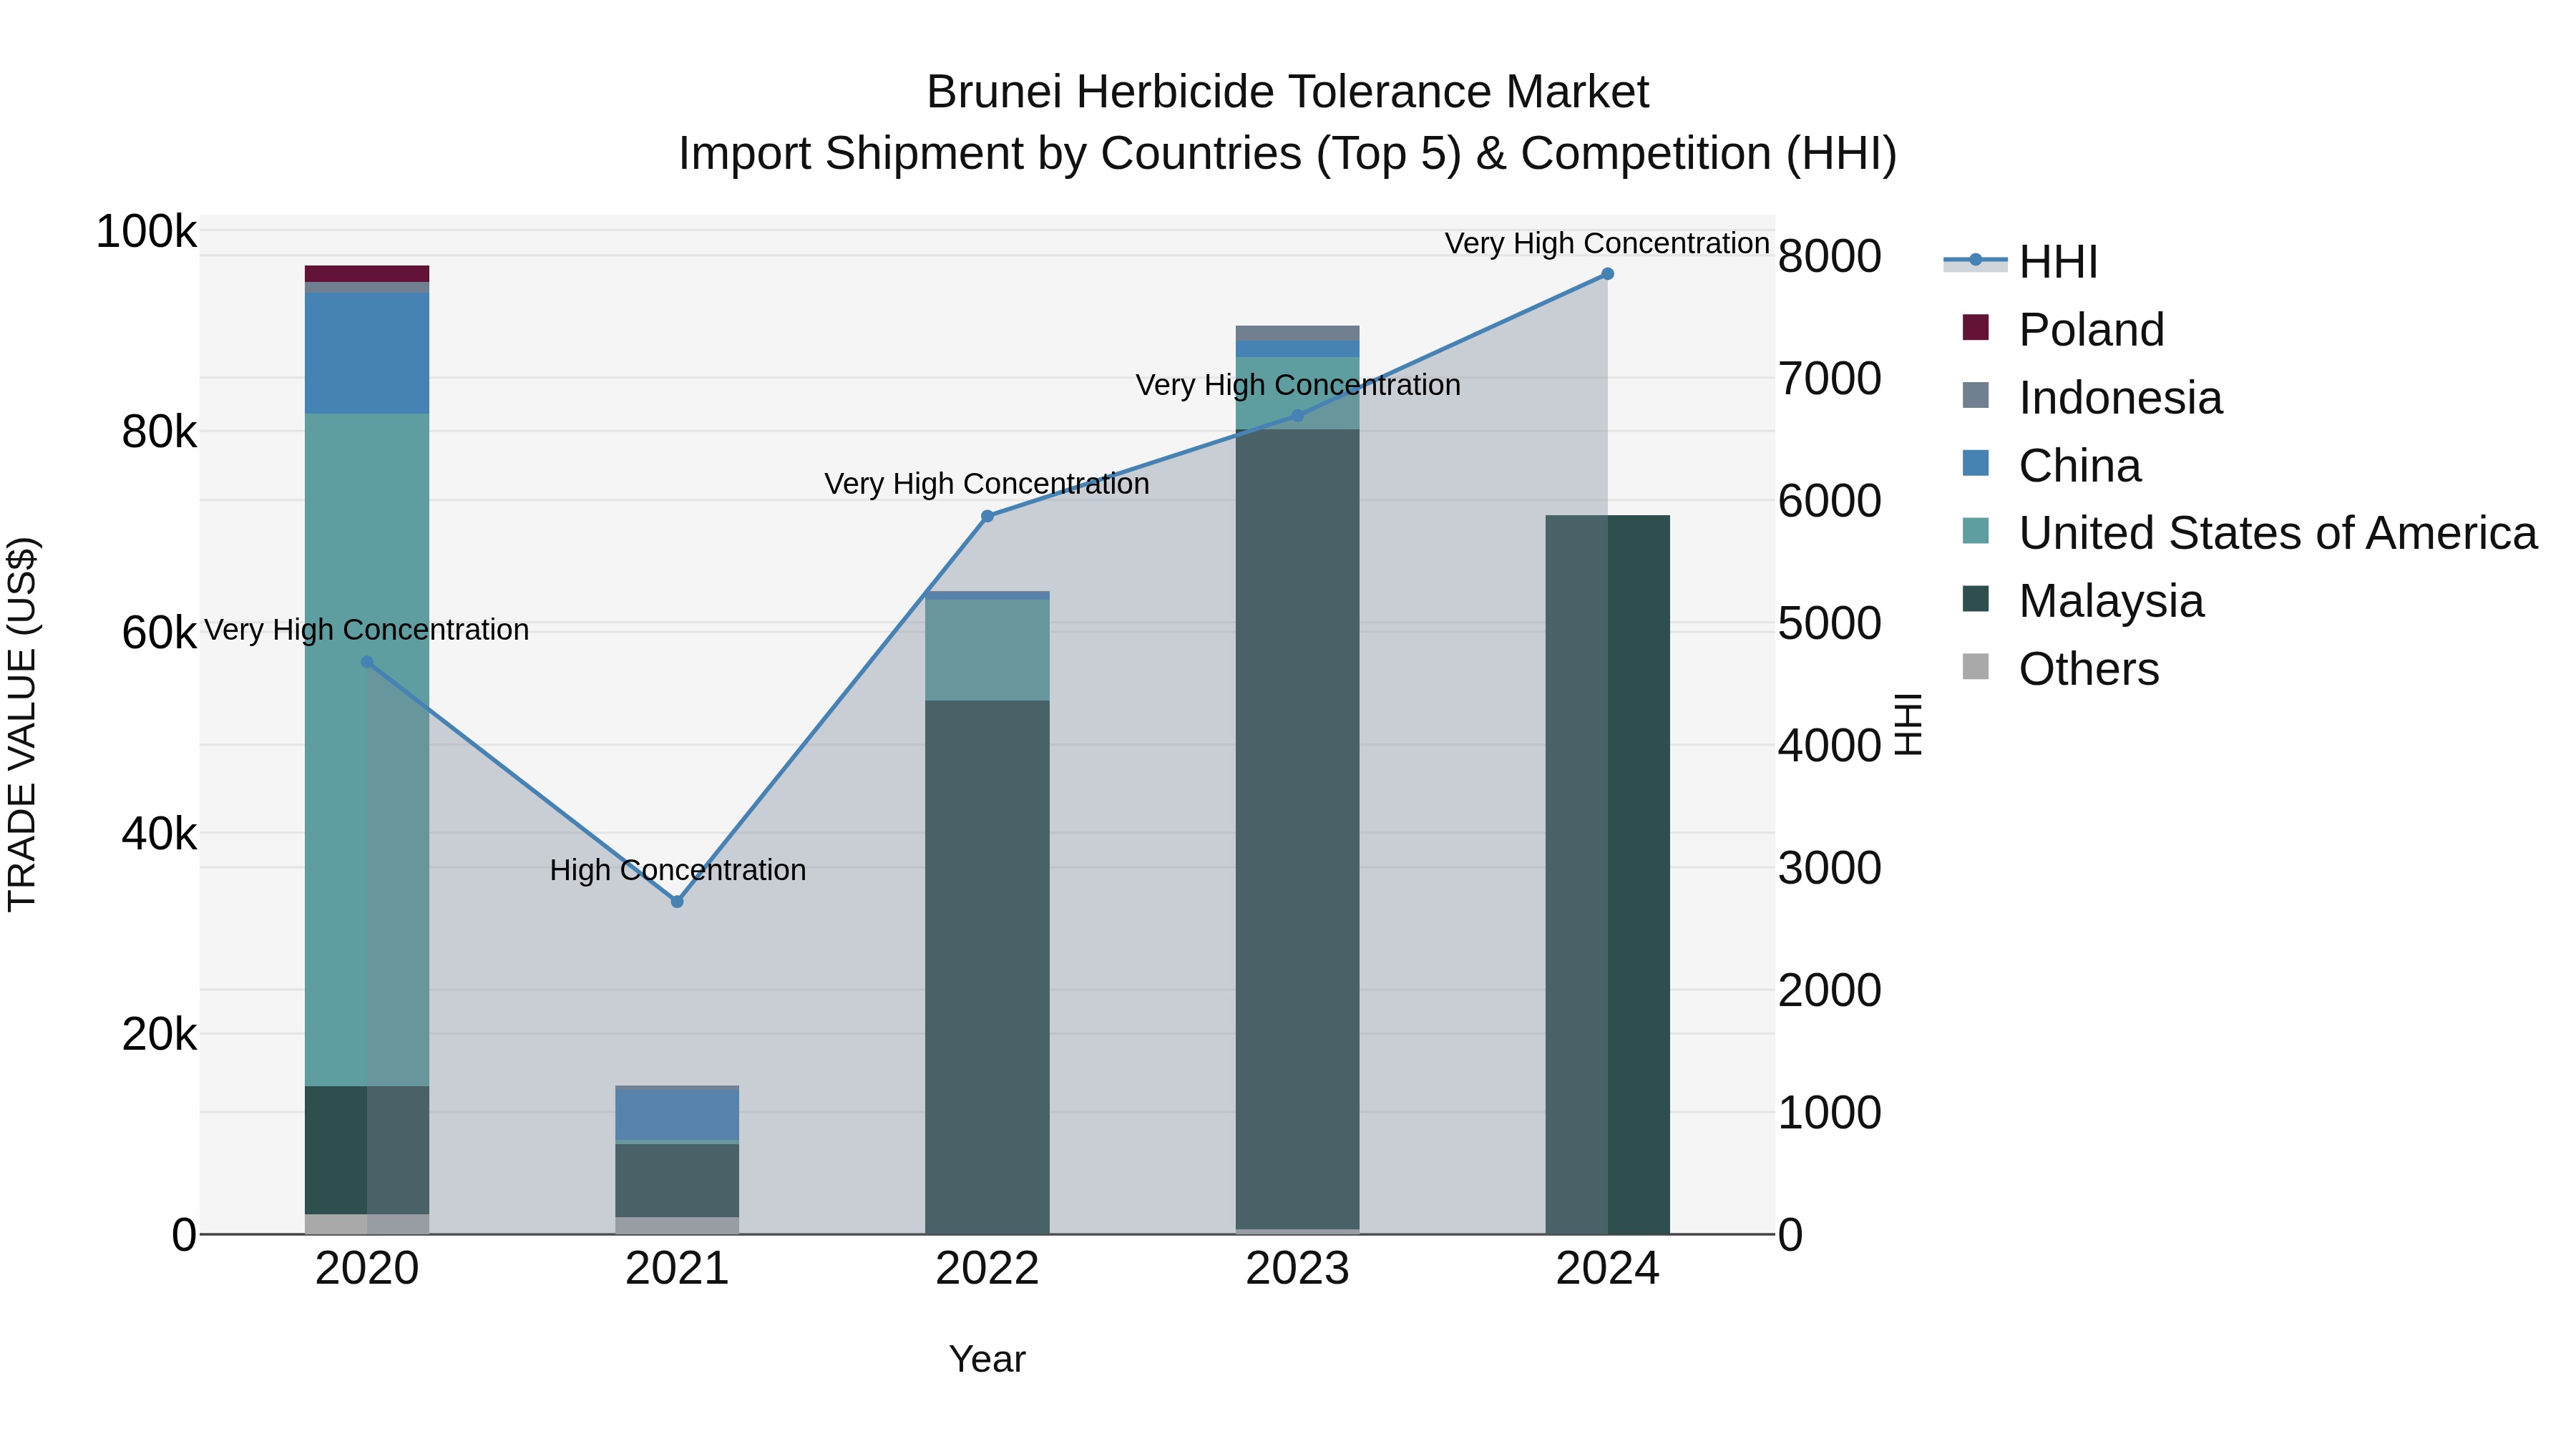
Task: Click the Indonesia segment atop 2023 bar
Action: tap(1298, 333)
